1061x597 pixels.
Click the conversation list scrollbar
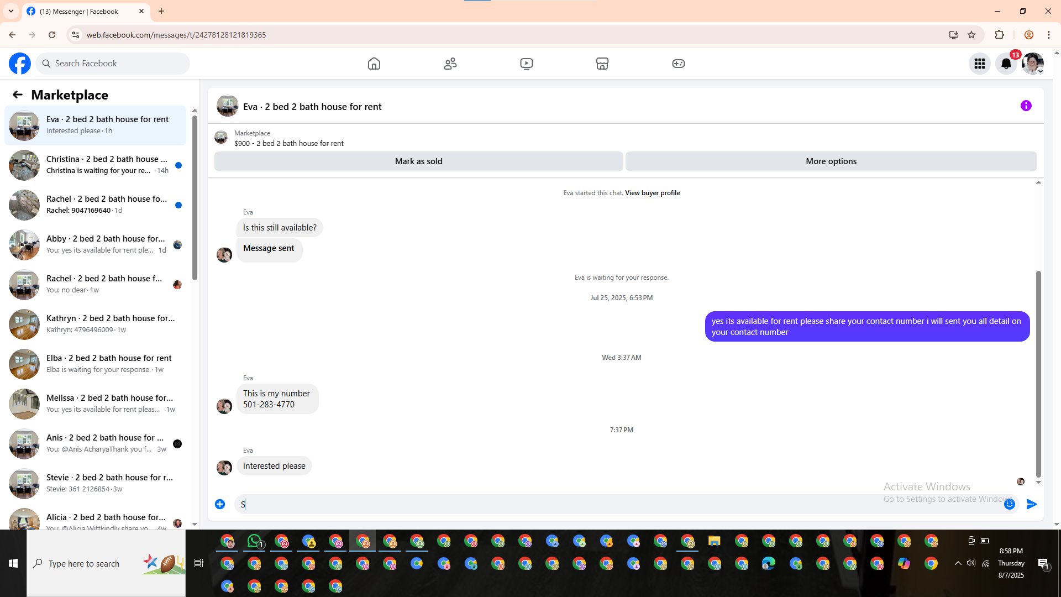[195, 197]
